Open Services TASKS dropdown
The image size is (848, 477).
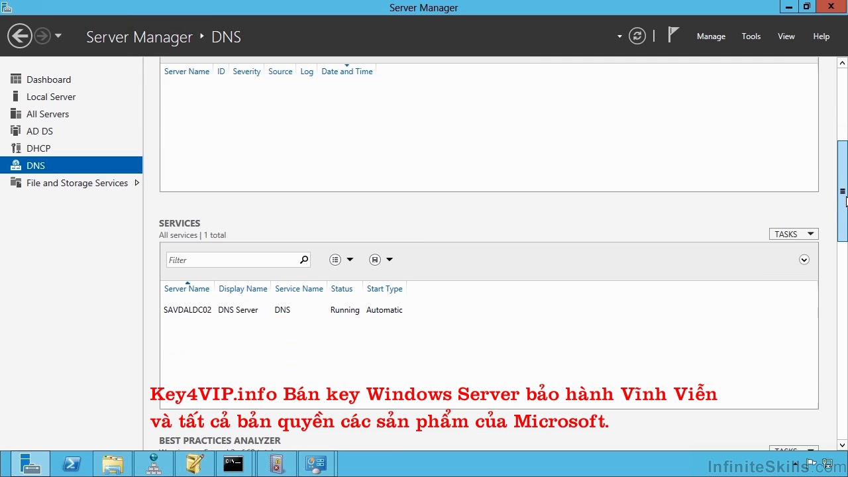click(x=794, y=234)
